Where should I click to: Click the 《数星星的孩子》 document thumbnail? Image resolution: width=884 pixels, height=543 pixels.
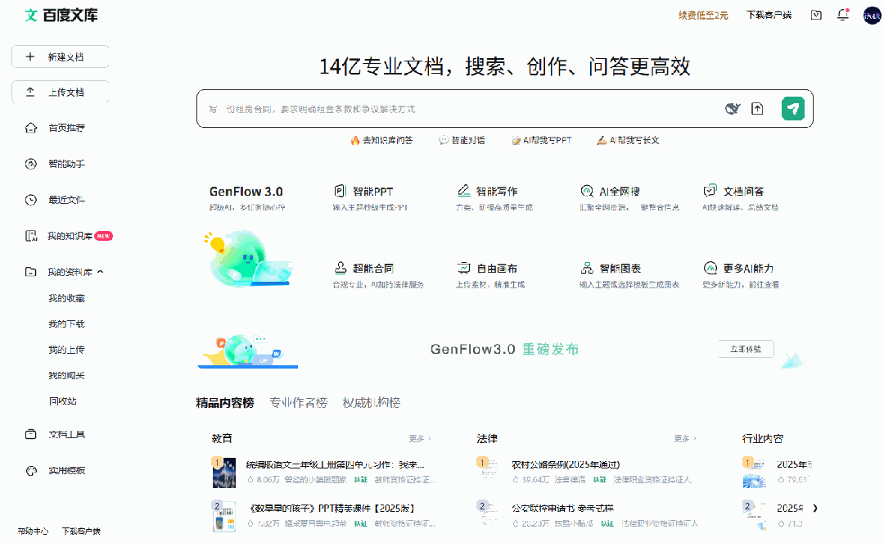223,516
